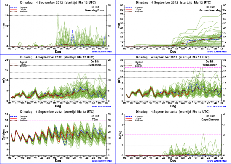Click the Control legend entry in the Windstoten chart
Image resolution: width=231 pixels, height=164 pixels.
[x=138, y=62]
